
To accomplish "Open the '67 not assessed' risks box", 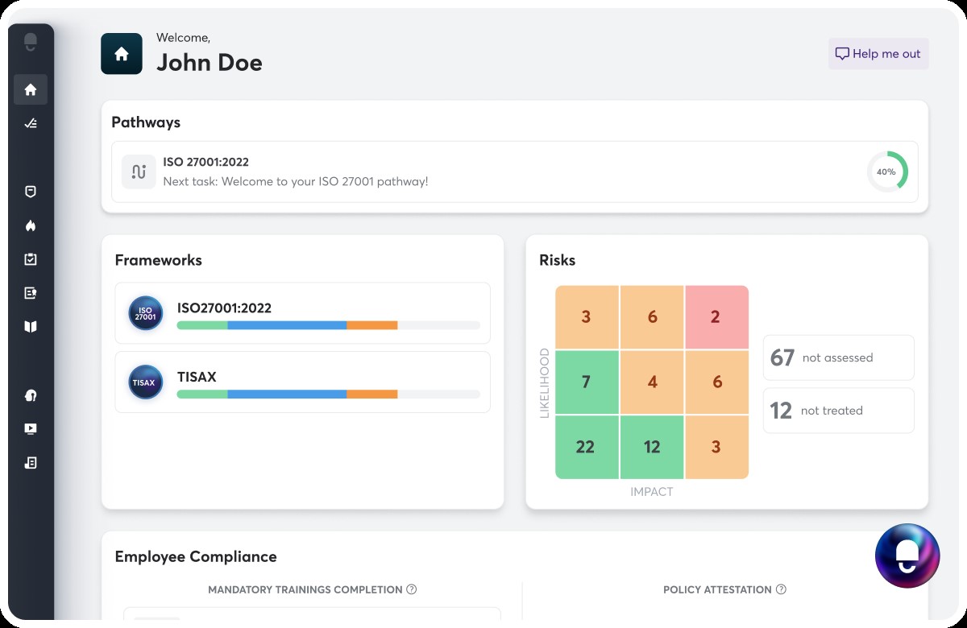I will click(x=838, y=357).
